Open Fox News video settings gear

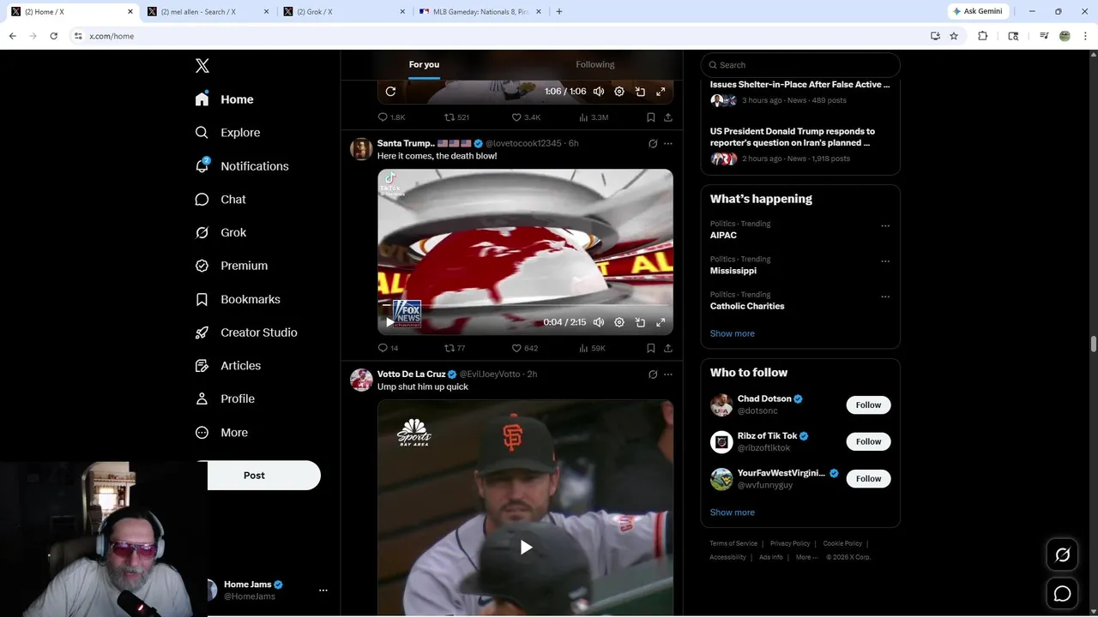pyautogui.click(x=619, y=322)
